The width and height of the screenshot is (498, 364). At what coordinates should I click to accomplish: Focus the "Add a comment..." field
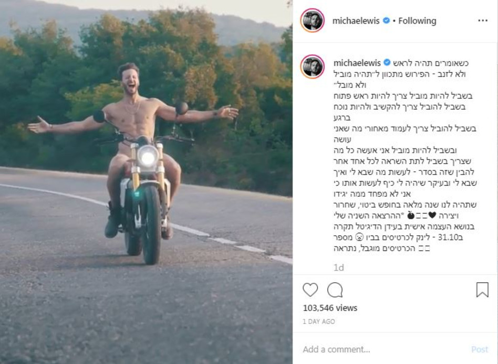[383, 349]
